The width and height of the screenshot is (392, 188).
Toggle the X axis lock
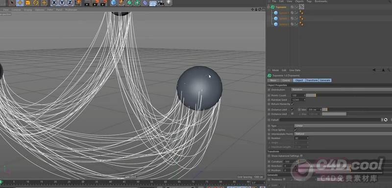[x=54, y=3]
